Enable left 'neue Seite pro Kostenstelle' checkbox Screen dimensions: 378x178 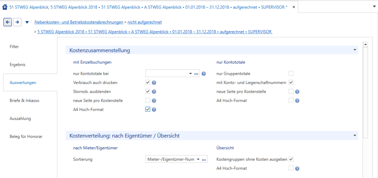148,100
